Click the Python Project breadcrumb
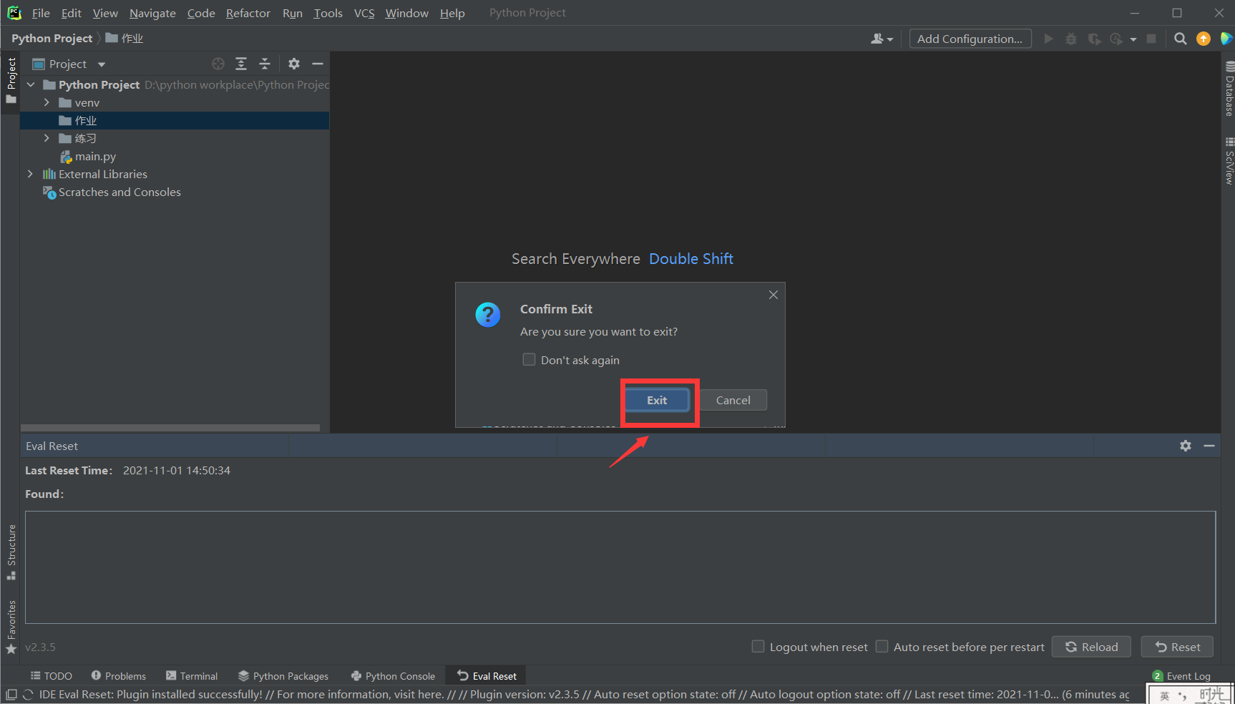The height and width of the screenshot is (704, 1235). (52, 39)
